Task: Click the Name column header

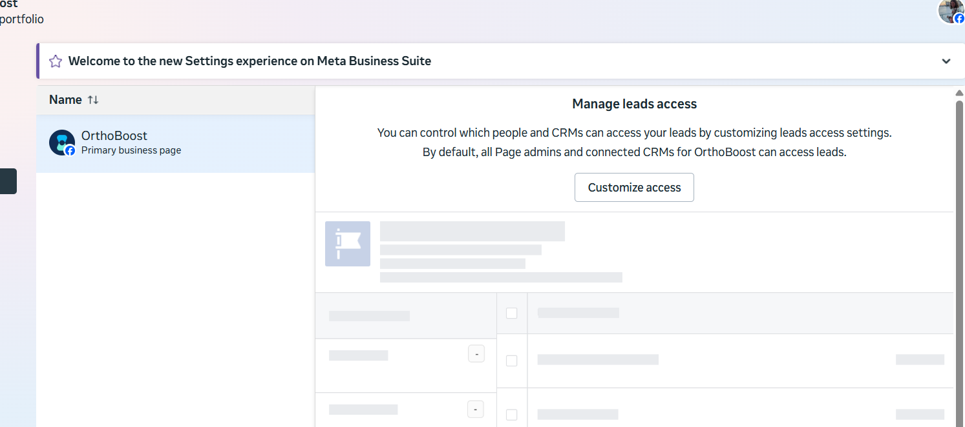Action: tap(65, 100)
